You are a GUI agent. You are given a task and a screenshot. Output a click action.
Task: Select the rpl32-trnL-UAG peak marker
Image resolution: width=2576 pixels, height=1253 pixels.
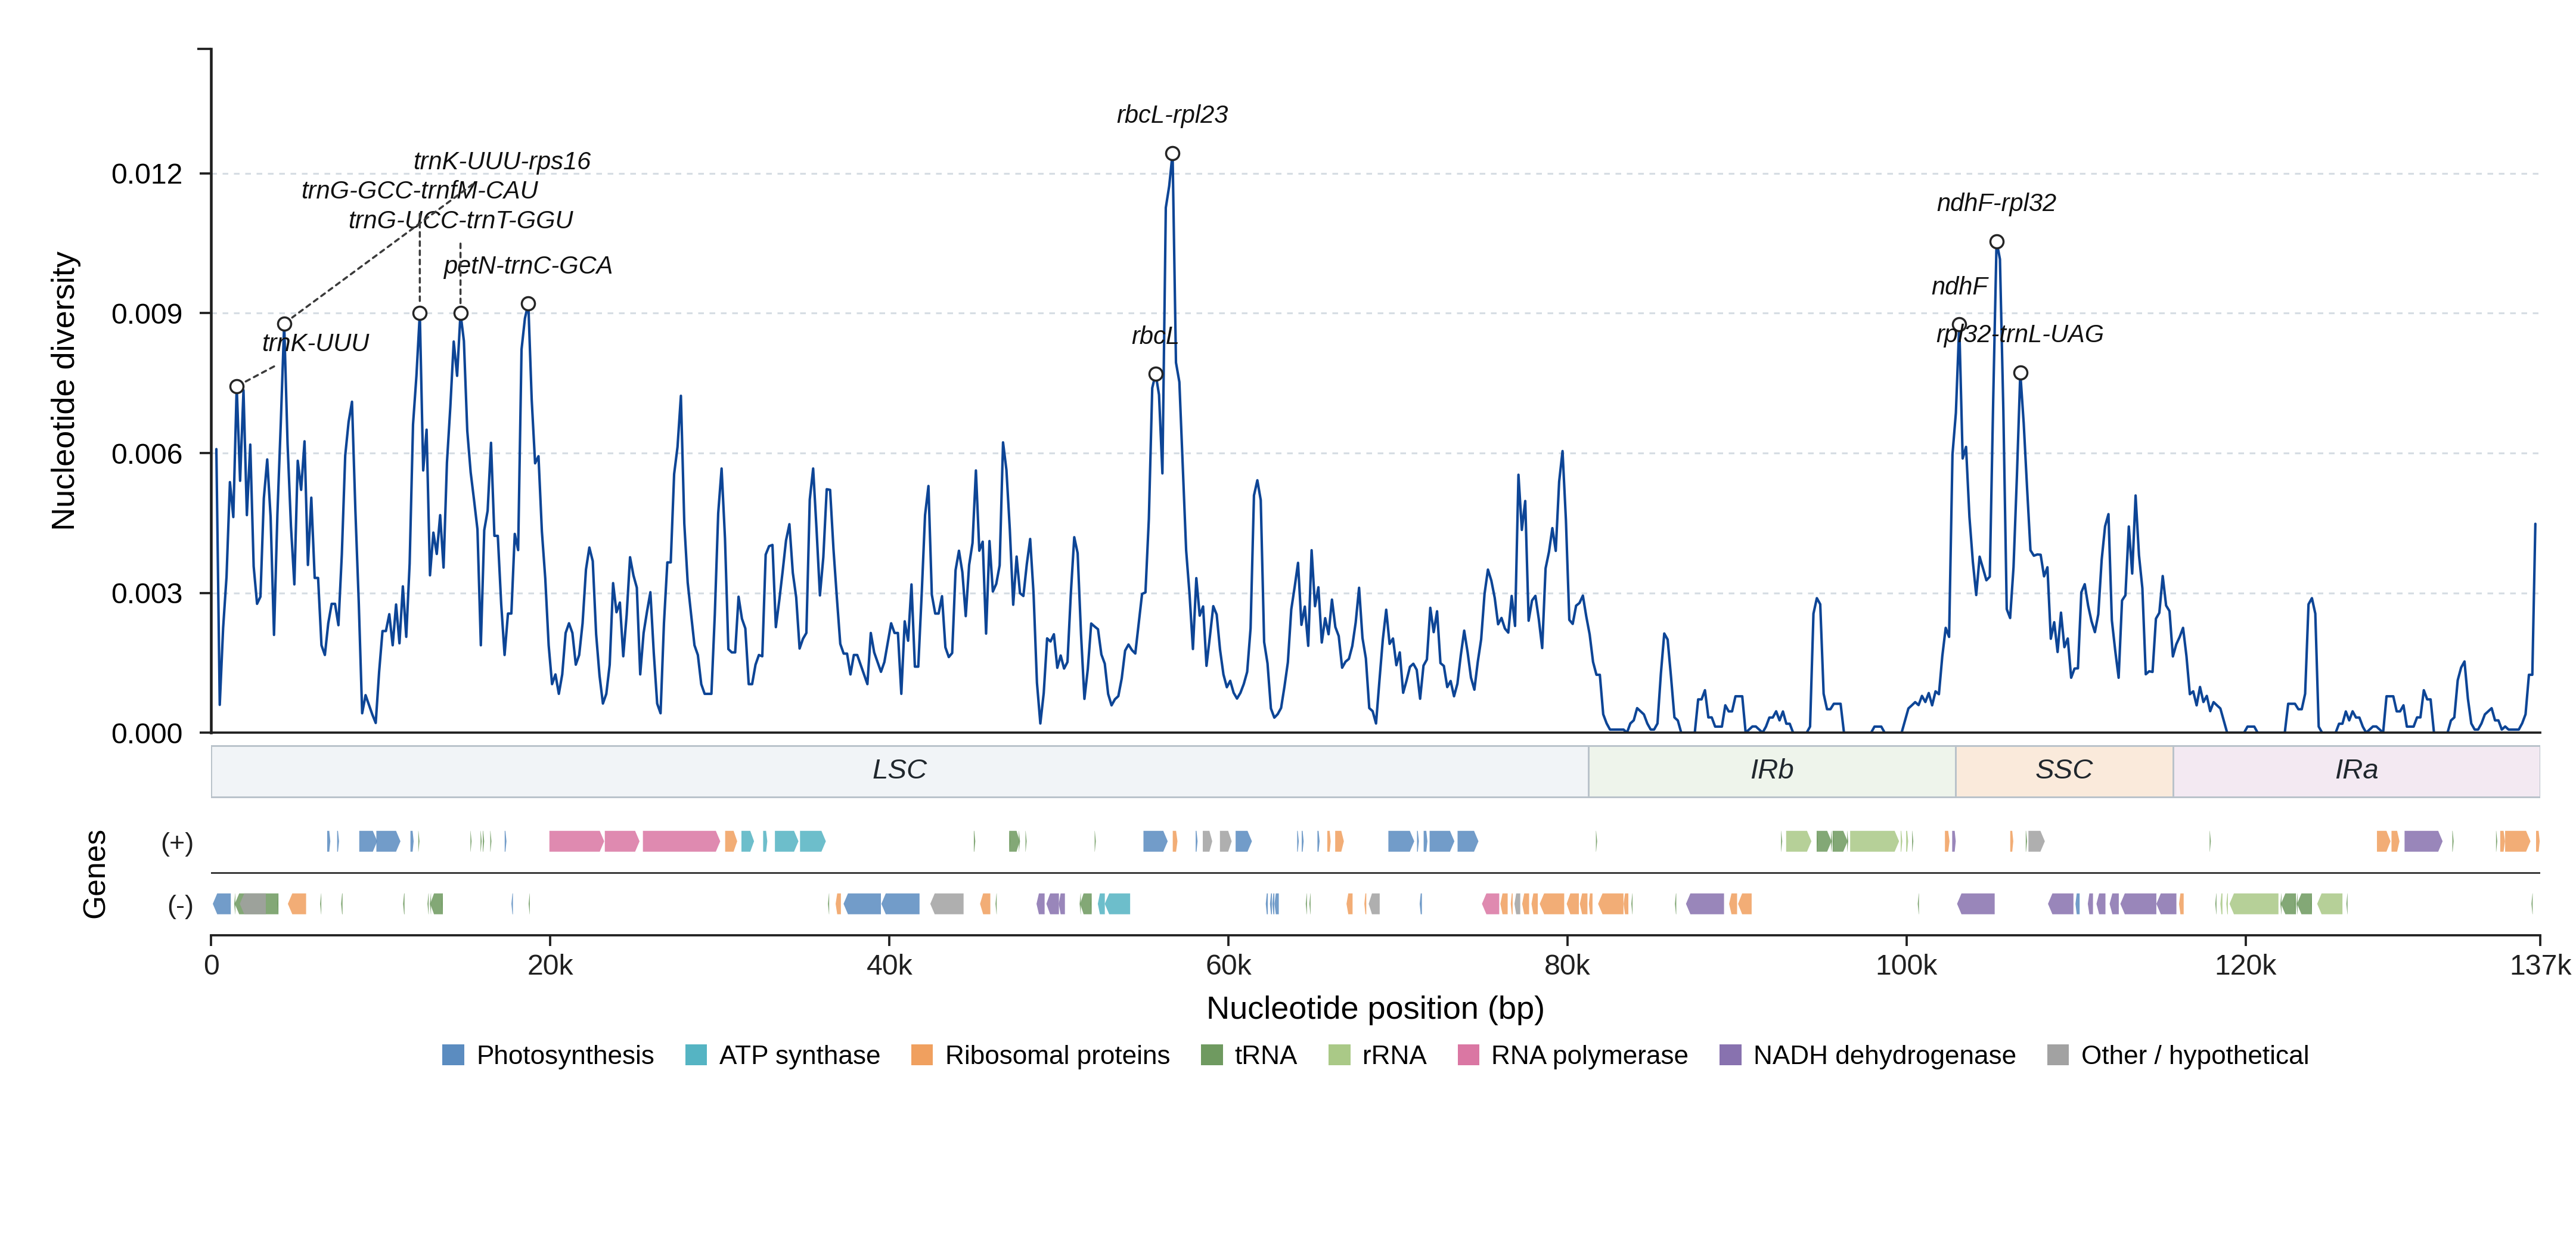(x=2020, y=373)
